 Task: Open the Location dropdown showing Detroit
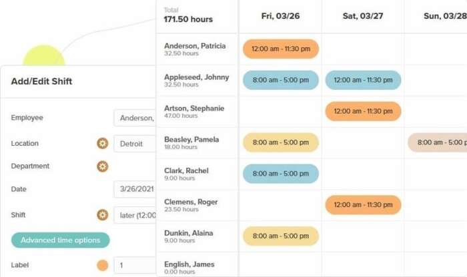[x=135, y=144]
